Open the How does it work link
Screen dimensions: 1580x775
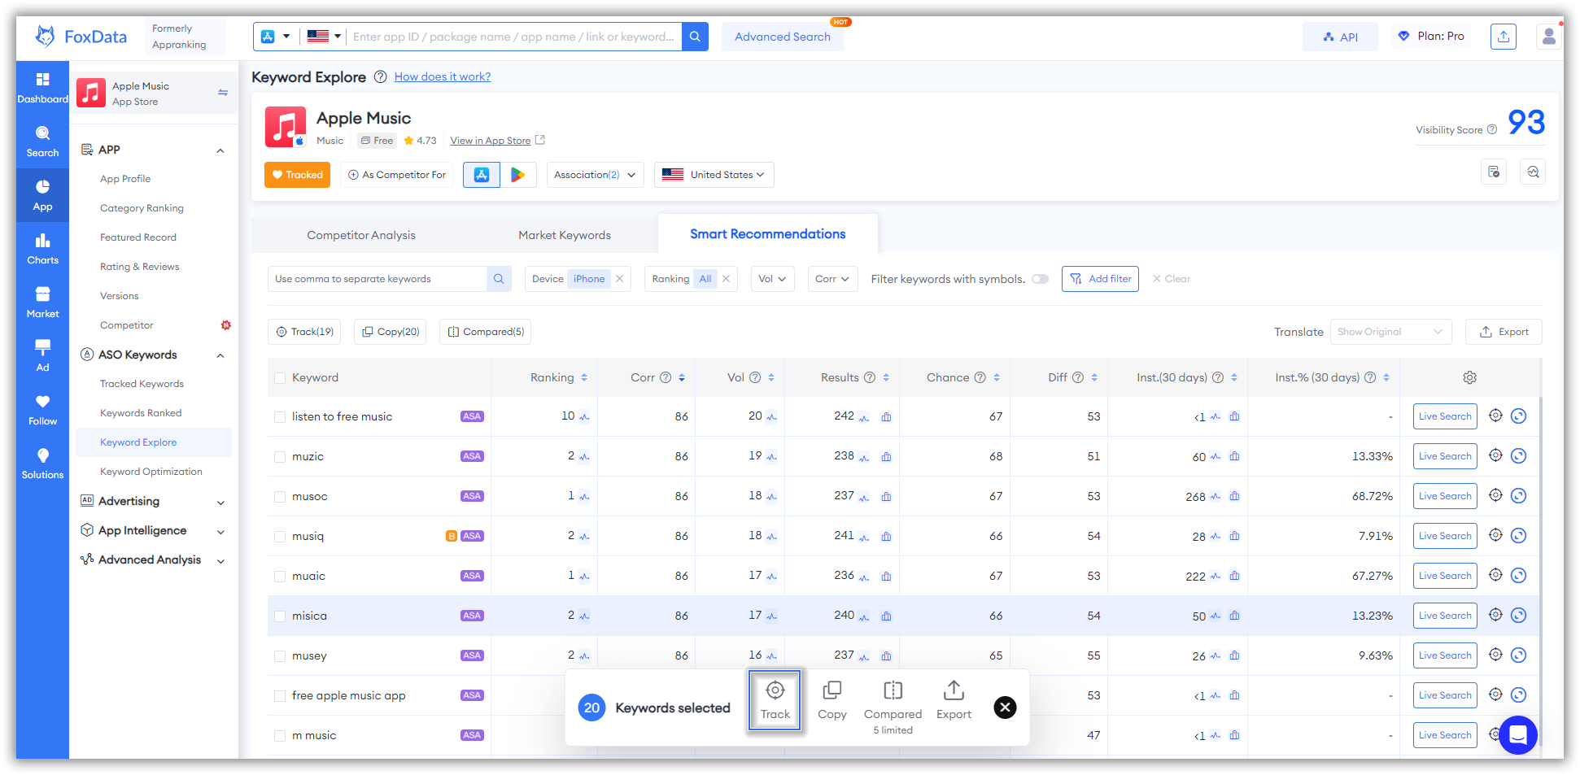[443, 76]
